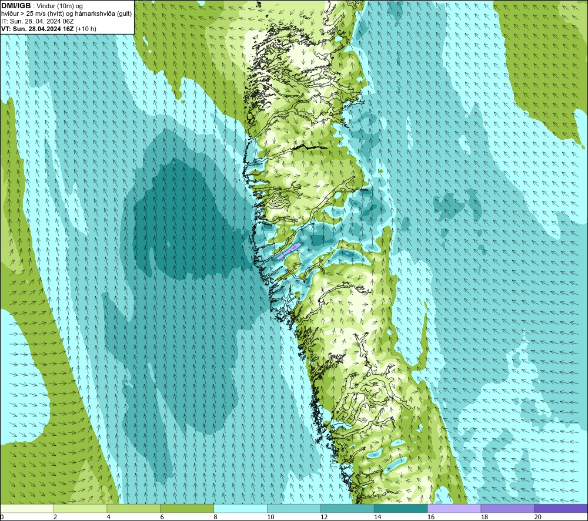The height and width of the screenshot is (521, 588).
Task: Click the 14–16 m/s dark teal colorbar segment
Action: pyautogui.click(x=401, y=509)
